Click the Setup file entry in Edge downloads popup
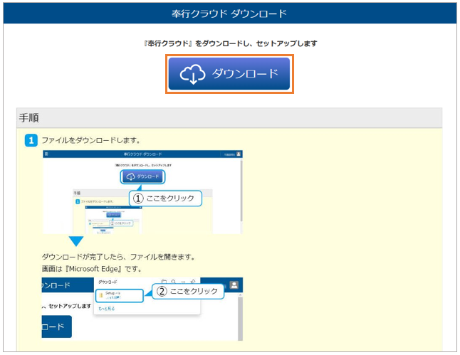Viewport: 460px width, 355px height. (120, 295)
